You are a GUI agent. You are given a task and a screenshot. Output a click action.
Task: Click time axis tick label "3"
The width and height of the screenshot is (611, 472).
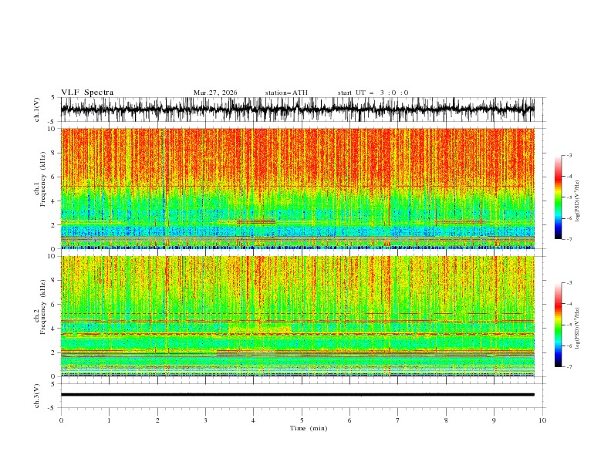click(x=205, y=420)
